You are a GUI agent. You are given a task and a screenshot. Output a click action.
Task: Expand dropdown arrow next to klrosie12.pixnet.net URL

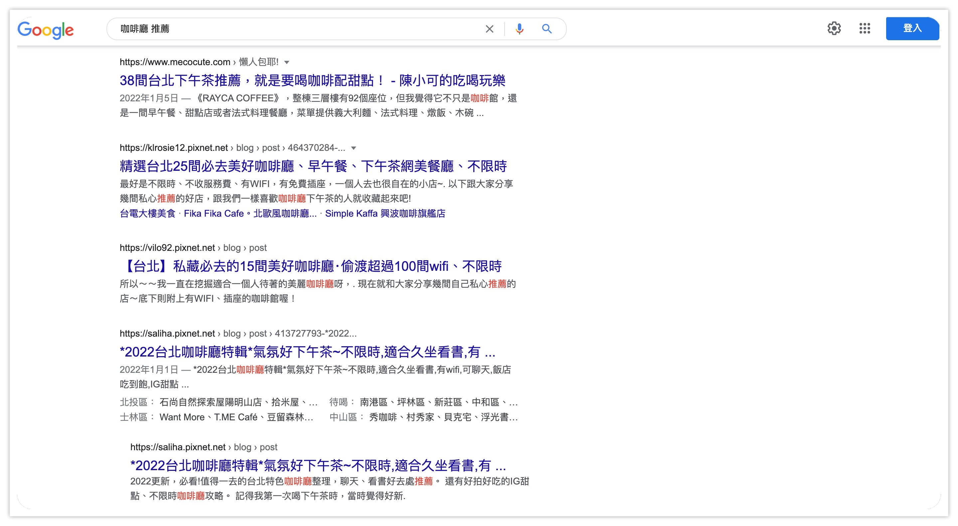353,148
